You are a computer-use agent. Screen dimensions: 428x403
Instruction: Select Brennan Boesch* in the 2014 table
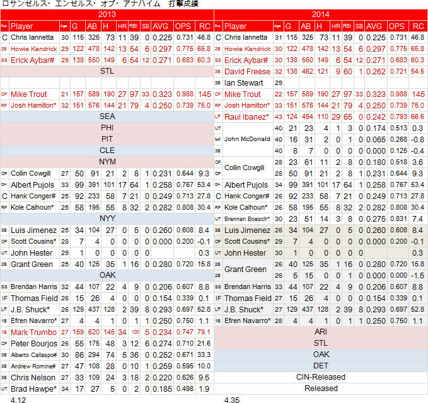pyautogui.click(x=246, y=219)
